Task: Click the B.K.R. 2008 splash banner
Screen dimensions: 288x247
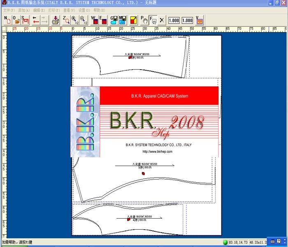Action: 144,122
